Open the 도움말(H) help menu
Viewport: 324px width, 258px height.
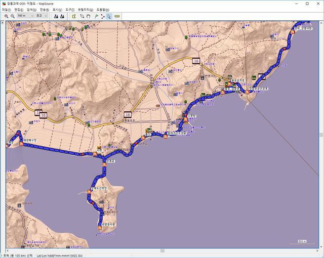(103, 10)
